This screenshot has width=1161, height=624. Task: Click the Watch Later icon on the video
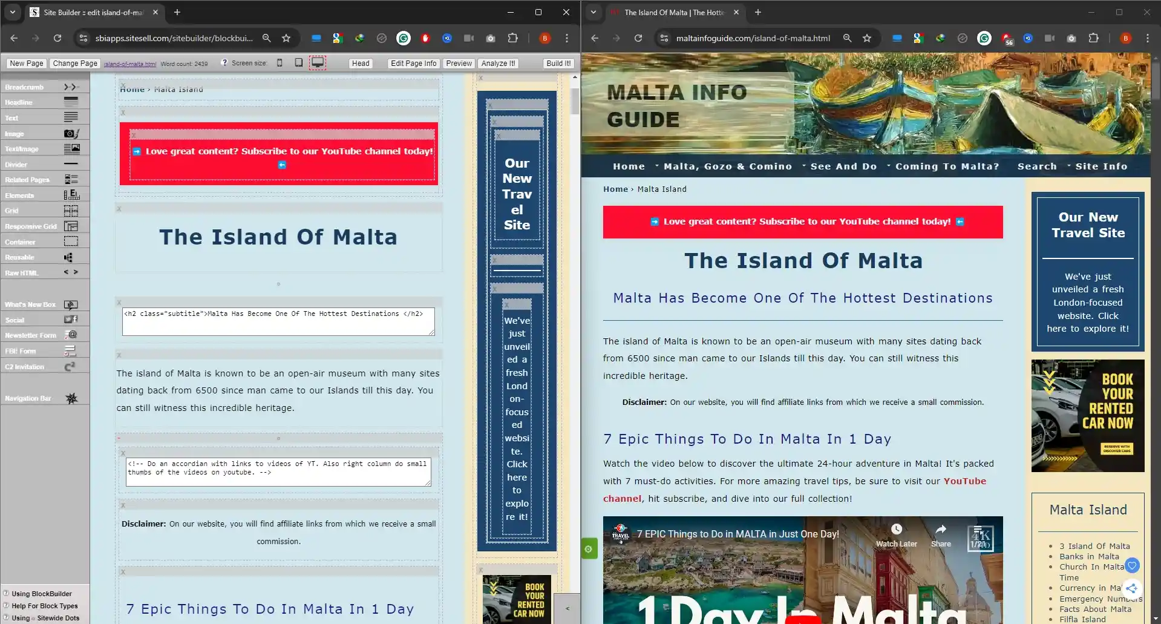tap(896, 528)
